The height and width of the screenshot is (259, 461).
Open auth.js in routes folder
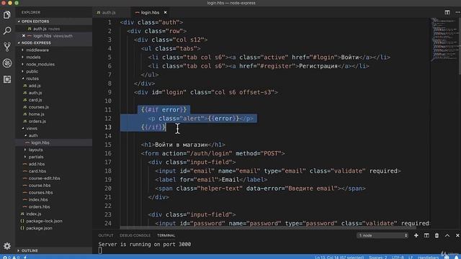[35, 93]
